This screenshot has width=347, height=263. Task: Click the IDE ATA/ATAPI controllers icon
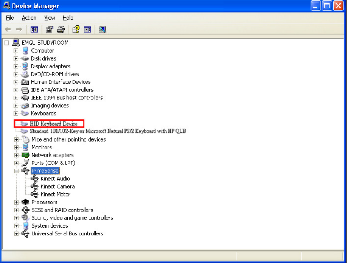coord(25,90)
